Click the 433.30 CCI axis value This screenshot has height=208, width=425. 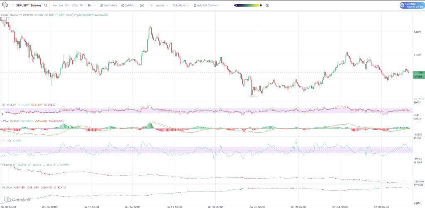point(417,138)
